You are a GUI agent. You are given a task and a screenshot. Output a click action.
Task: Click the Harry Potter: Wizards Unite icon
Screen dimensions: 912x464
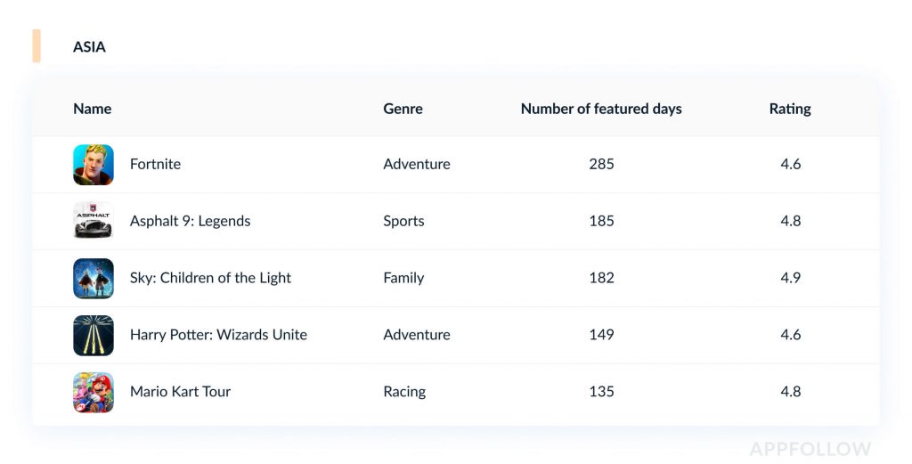coord(94,335)
